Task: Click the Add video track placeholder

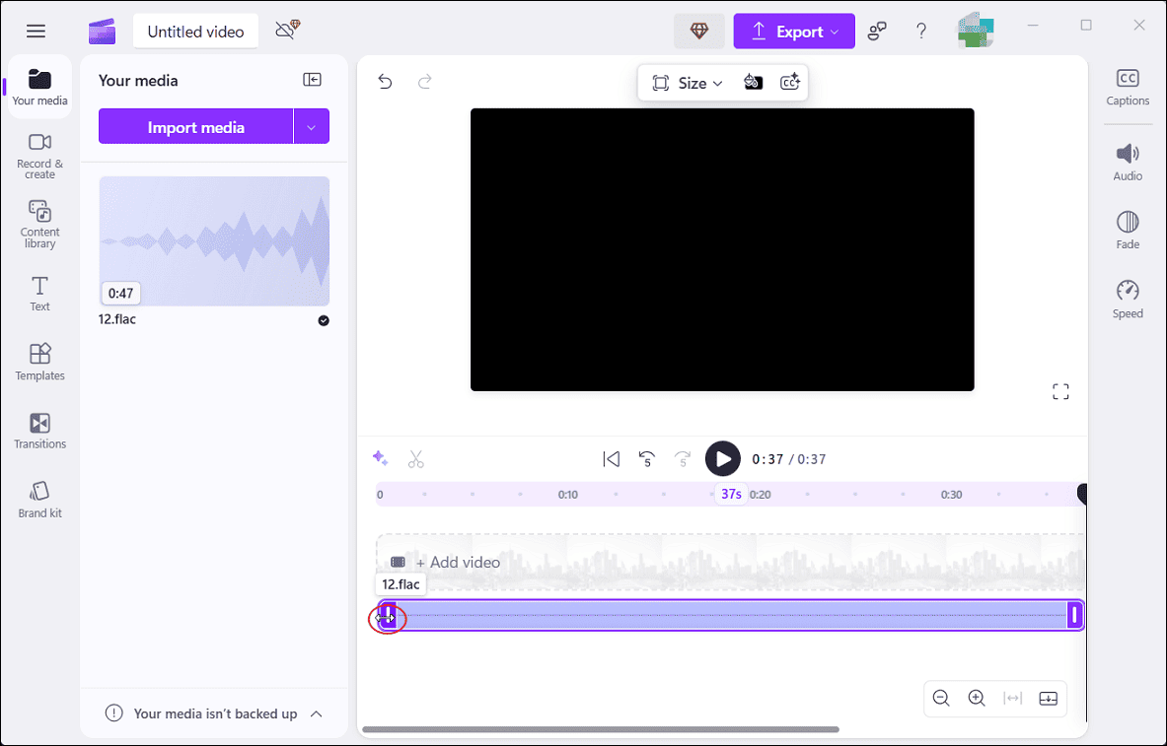Action: click(x=730, y=563)
